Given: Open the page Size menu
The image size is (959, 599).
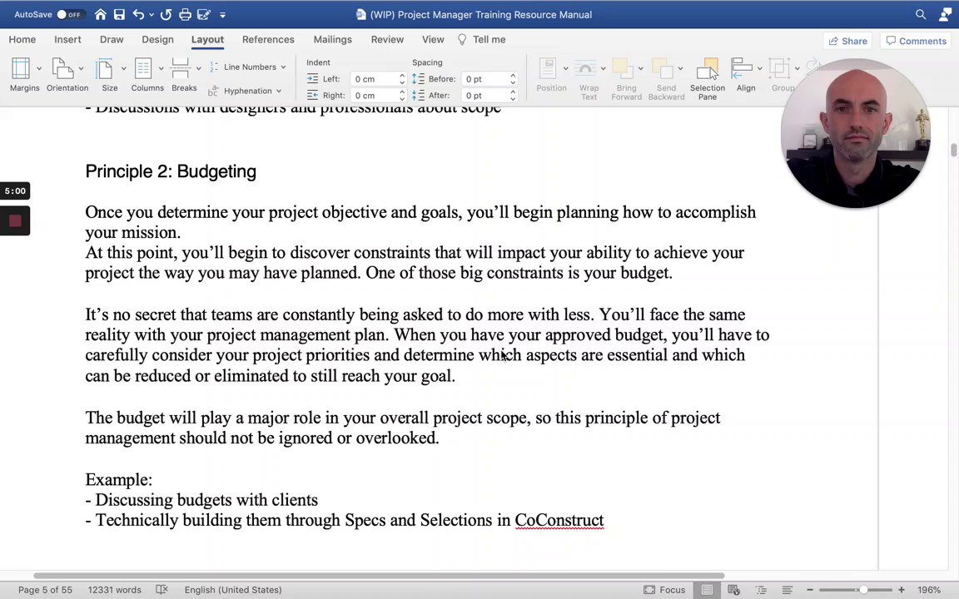Looking at the screenshot, I should pyautogui.click(x=110, y=75).
